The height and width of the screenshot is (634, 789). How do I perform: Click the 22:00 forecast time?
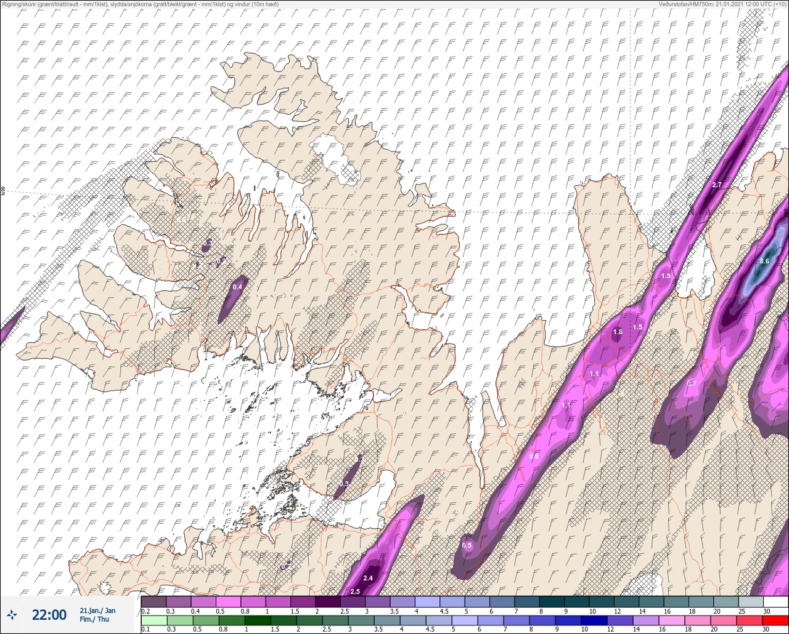pos(49,614)
